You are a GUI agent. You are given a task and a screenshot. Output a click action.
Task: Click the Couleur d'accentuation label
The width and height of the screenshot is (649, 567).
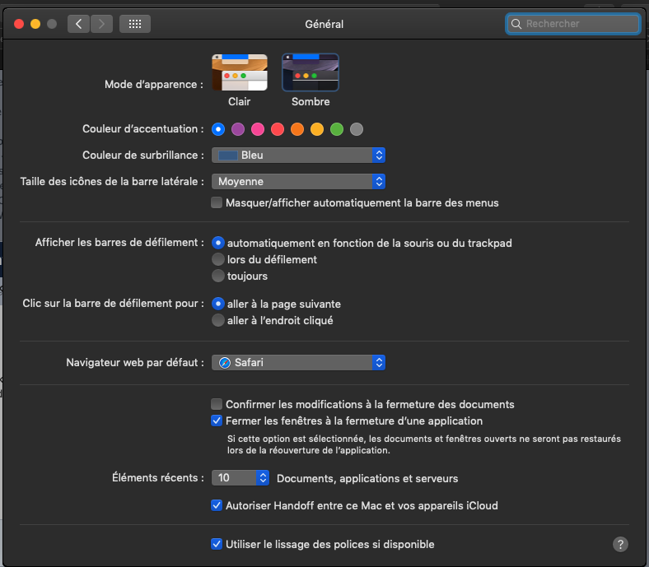coord(142,129)
